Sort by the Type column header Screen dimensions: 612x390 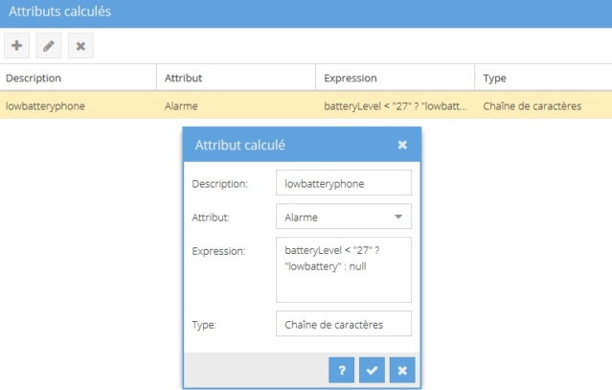pos(543,78)
